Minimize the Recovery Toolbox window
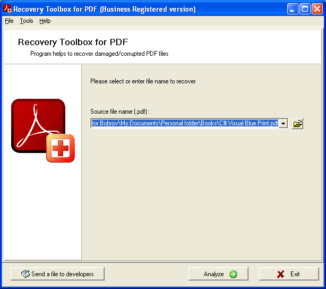The height and width of the screenshot is (289, 326). tap(294, 9)
